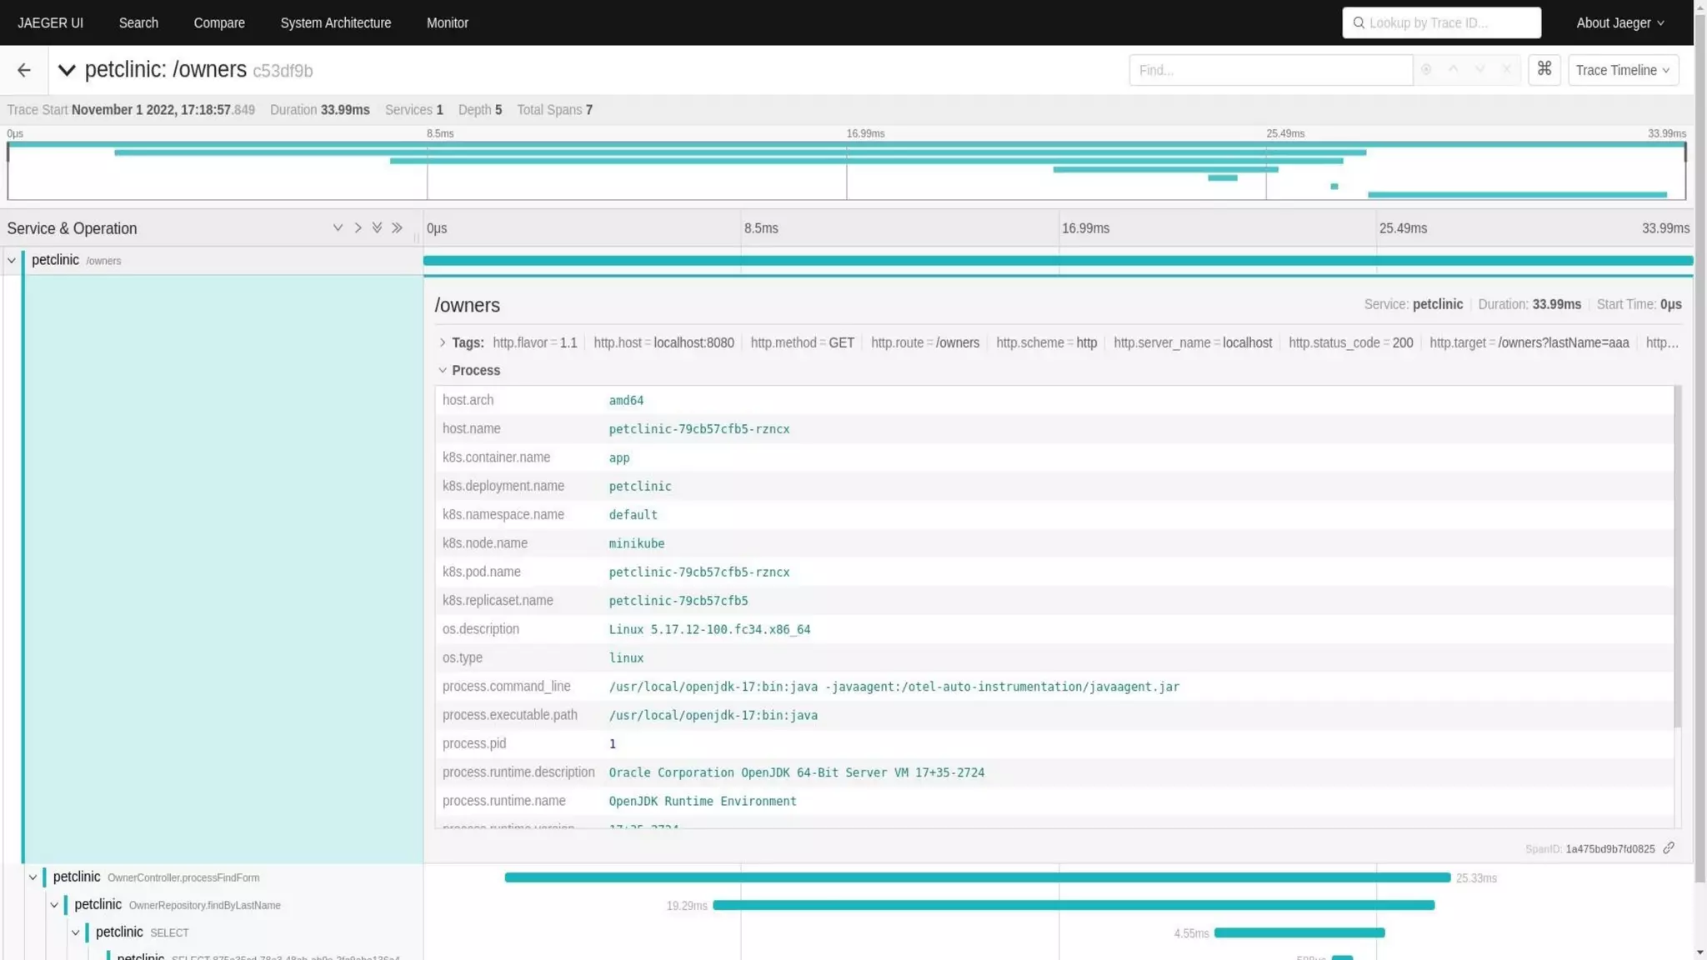This screenshot has height=960, width=1707.
Task: Collapse OwnerController.processFindForm span children
Action: click(33, 877)
